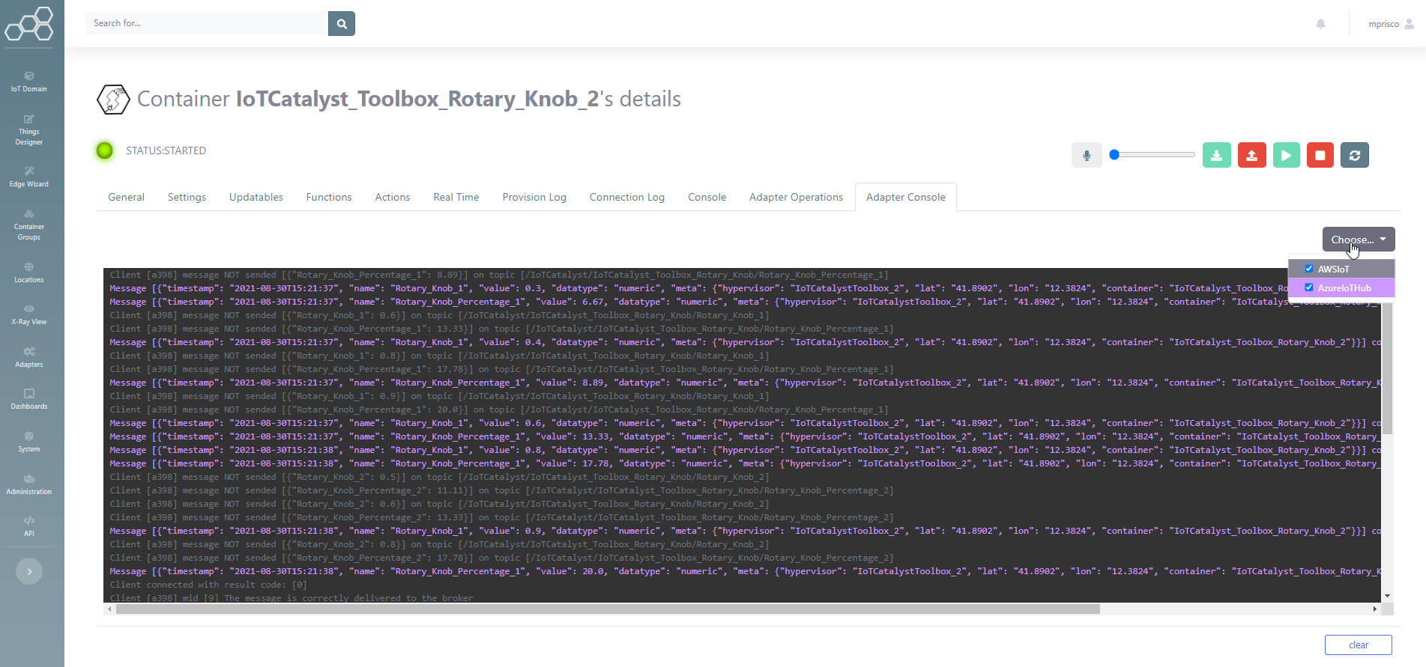Toggle the AWSIoT checkbox
This screenshot has width=1426, height=667.
(x=1308, y=269)
